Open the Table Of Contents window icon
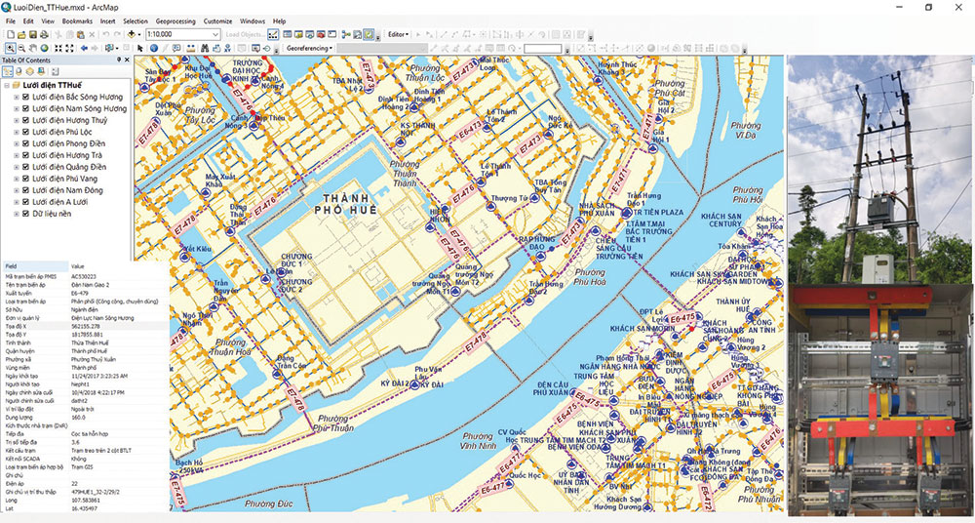The height and width of the screenshot is (523, 975). coord(287,34)
